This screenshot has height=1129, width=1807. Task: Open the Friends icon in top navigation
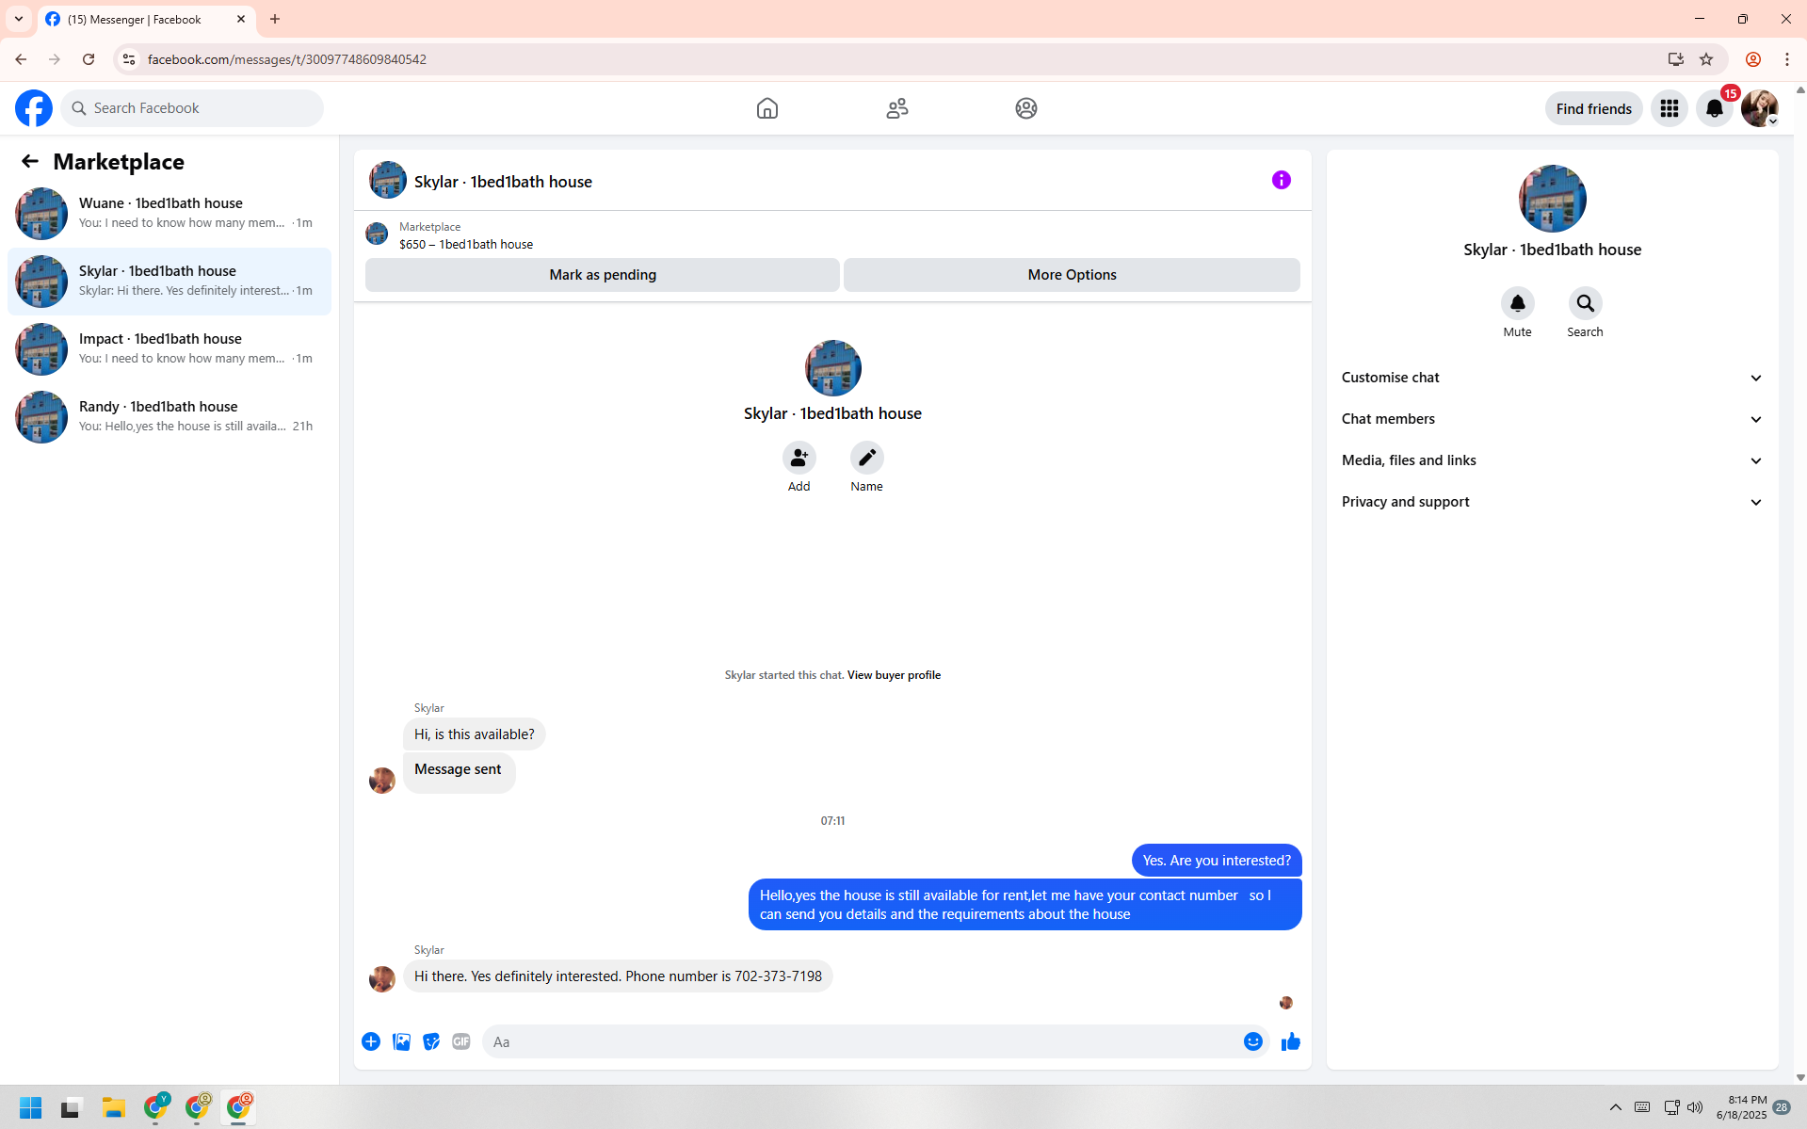[x=897, y=108]
